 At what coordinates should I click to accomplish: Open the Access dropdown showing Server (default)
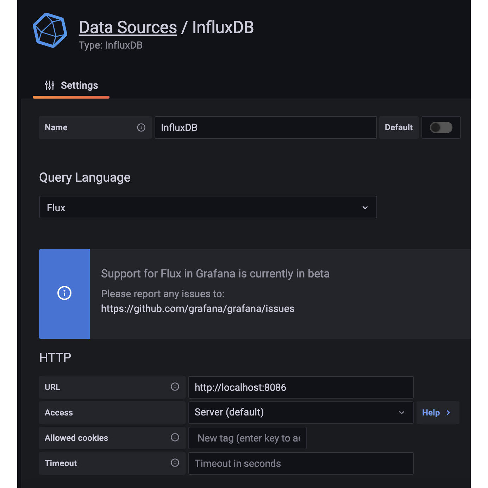pyautogui.click(x=301, y=412)
